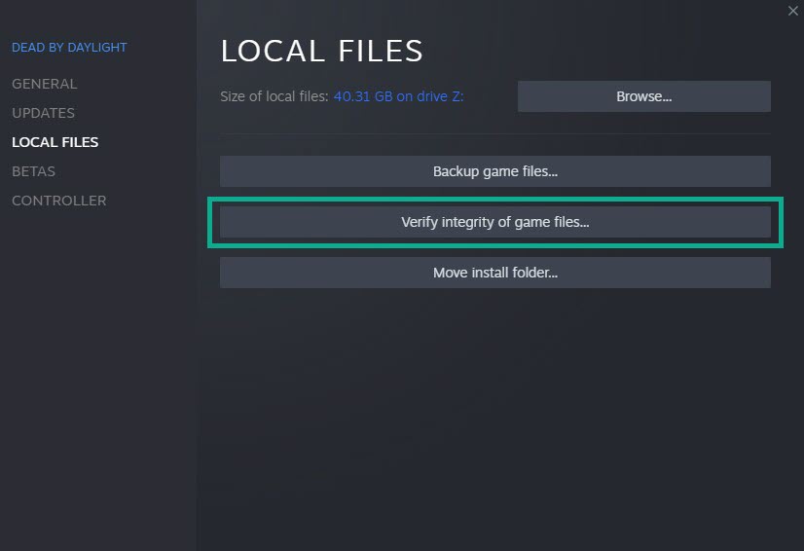Click the 'Size of local files:' label

click(274, 96)
